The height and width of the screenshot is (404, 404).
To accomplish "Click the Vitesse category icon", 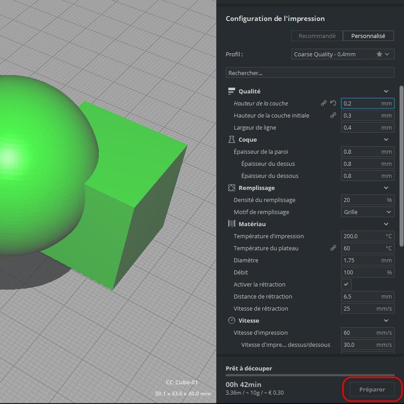I will tap(231, 320).
